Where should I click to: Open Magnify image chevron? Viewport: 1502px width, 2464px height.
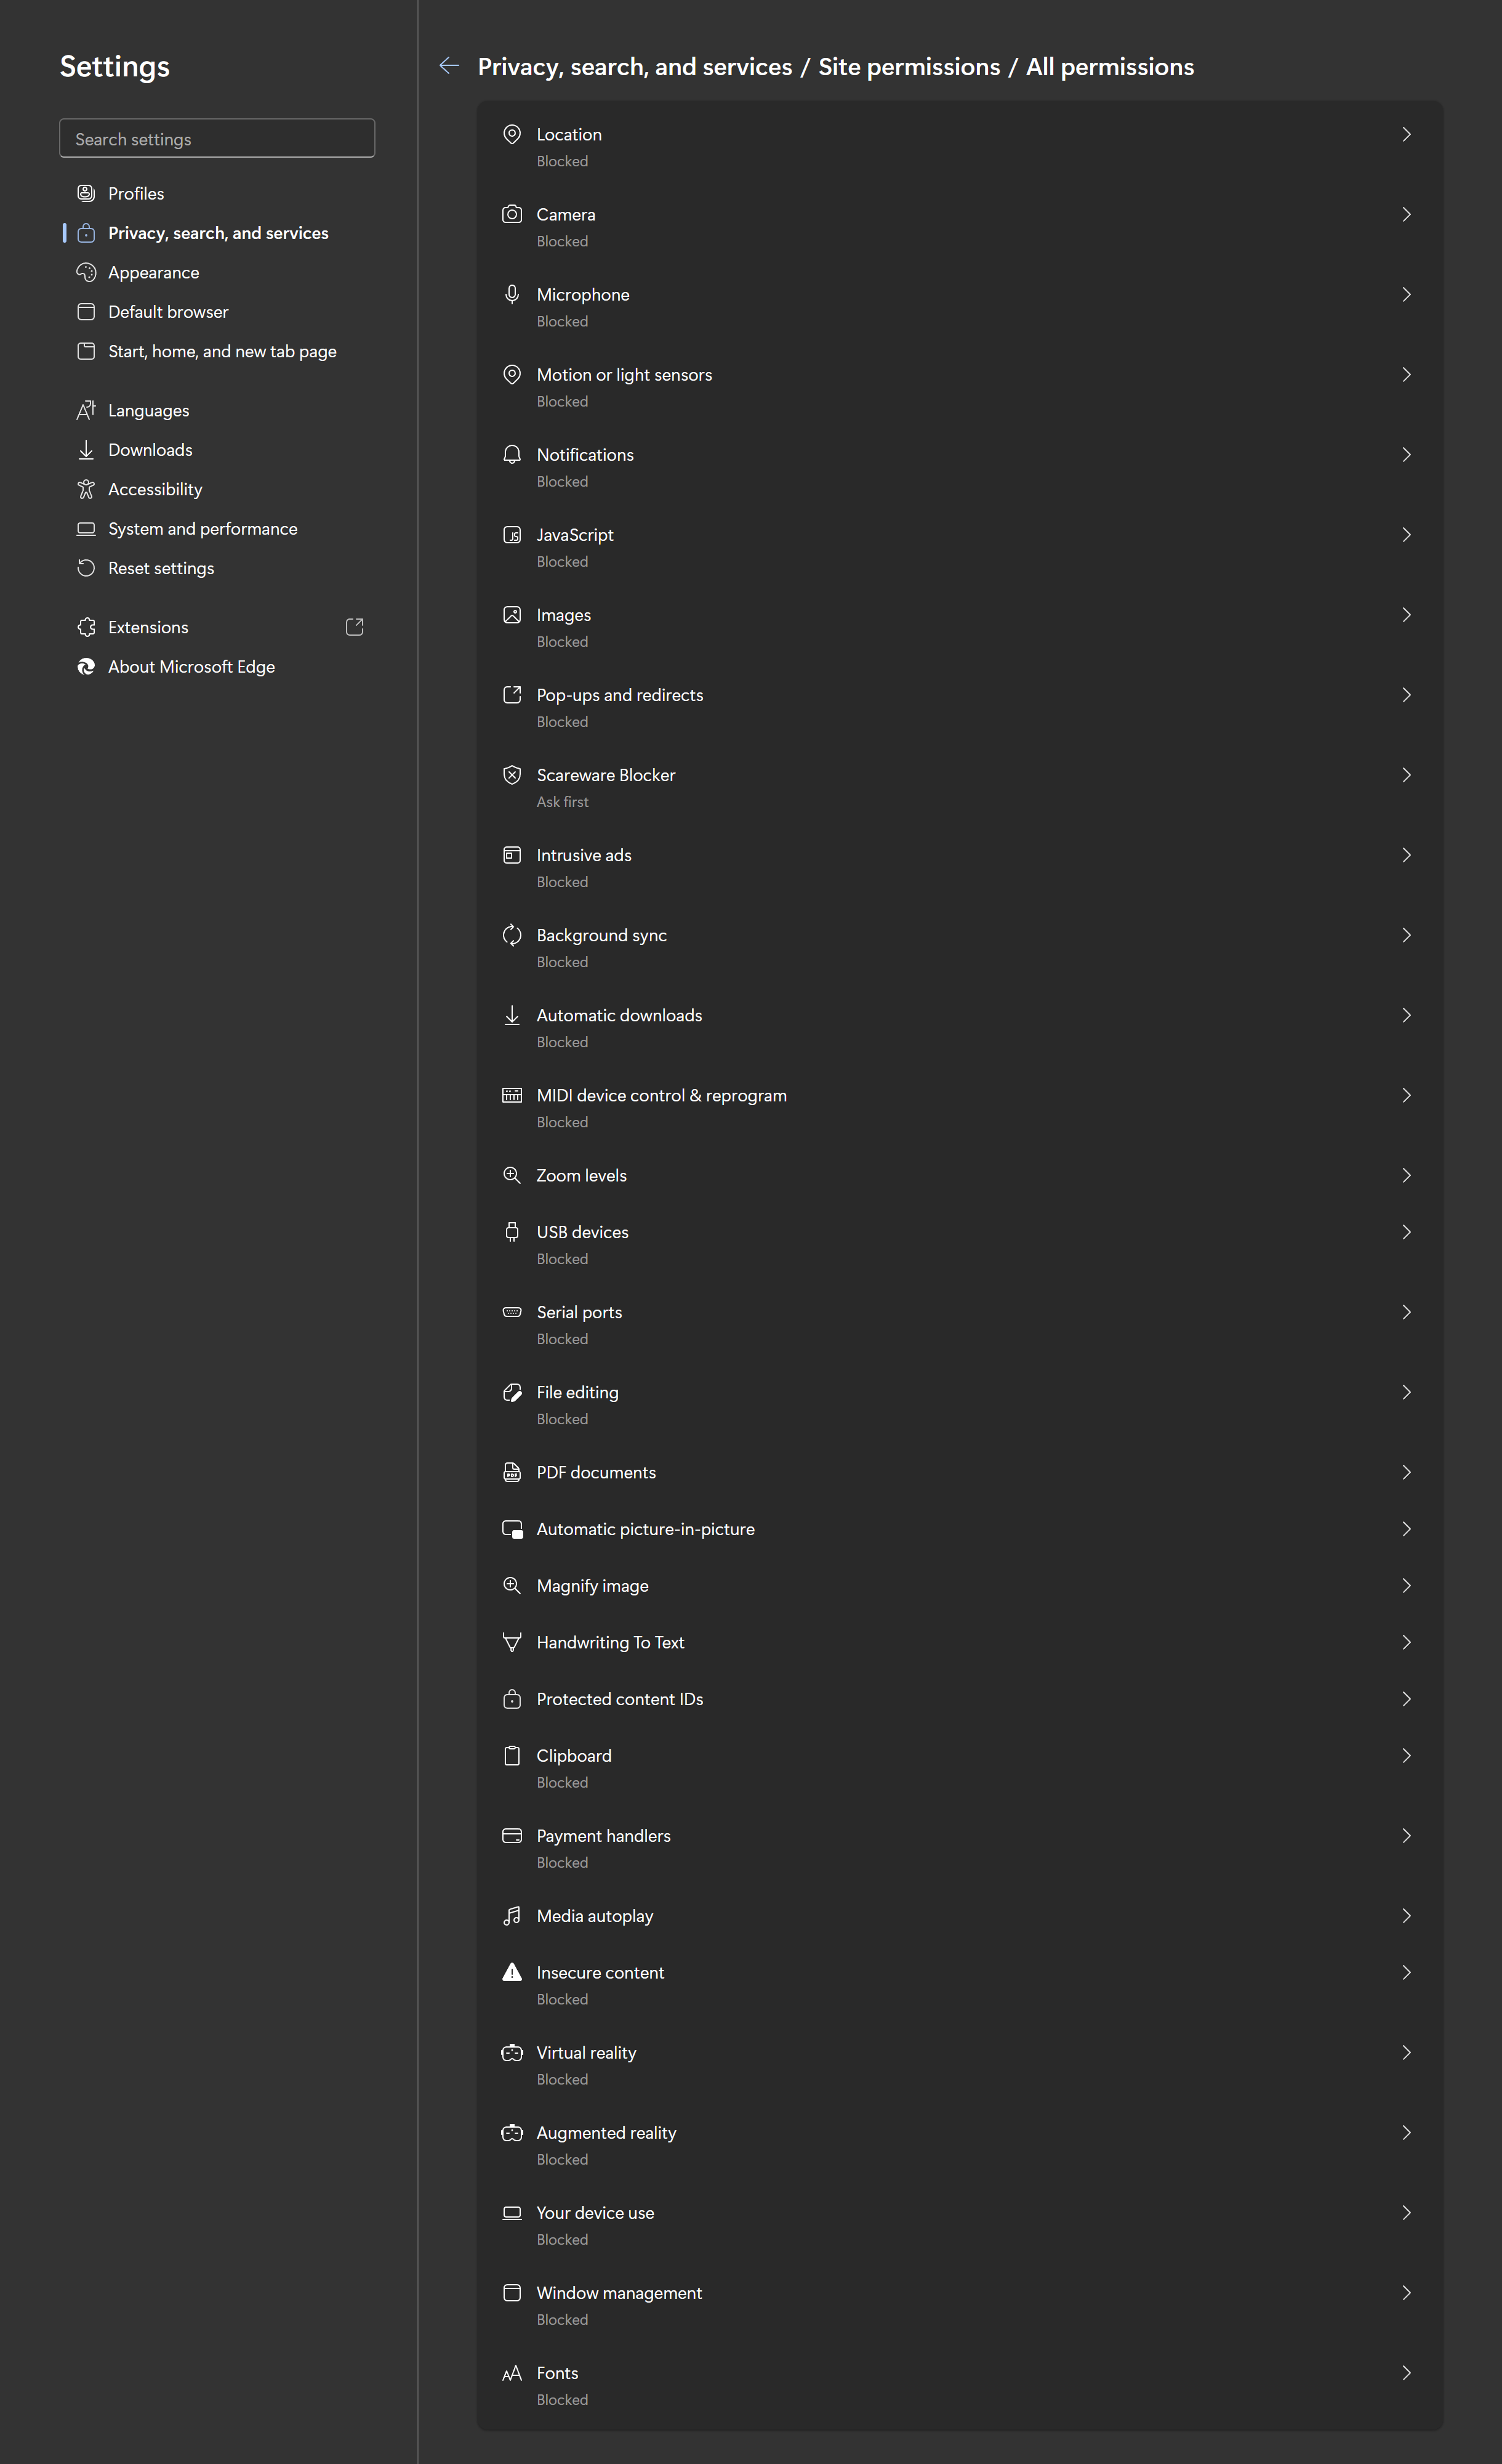coord(1406,1585)
